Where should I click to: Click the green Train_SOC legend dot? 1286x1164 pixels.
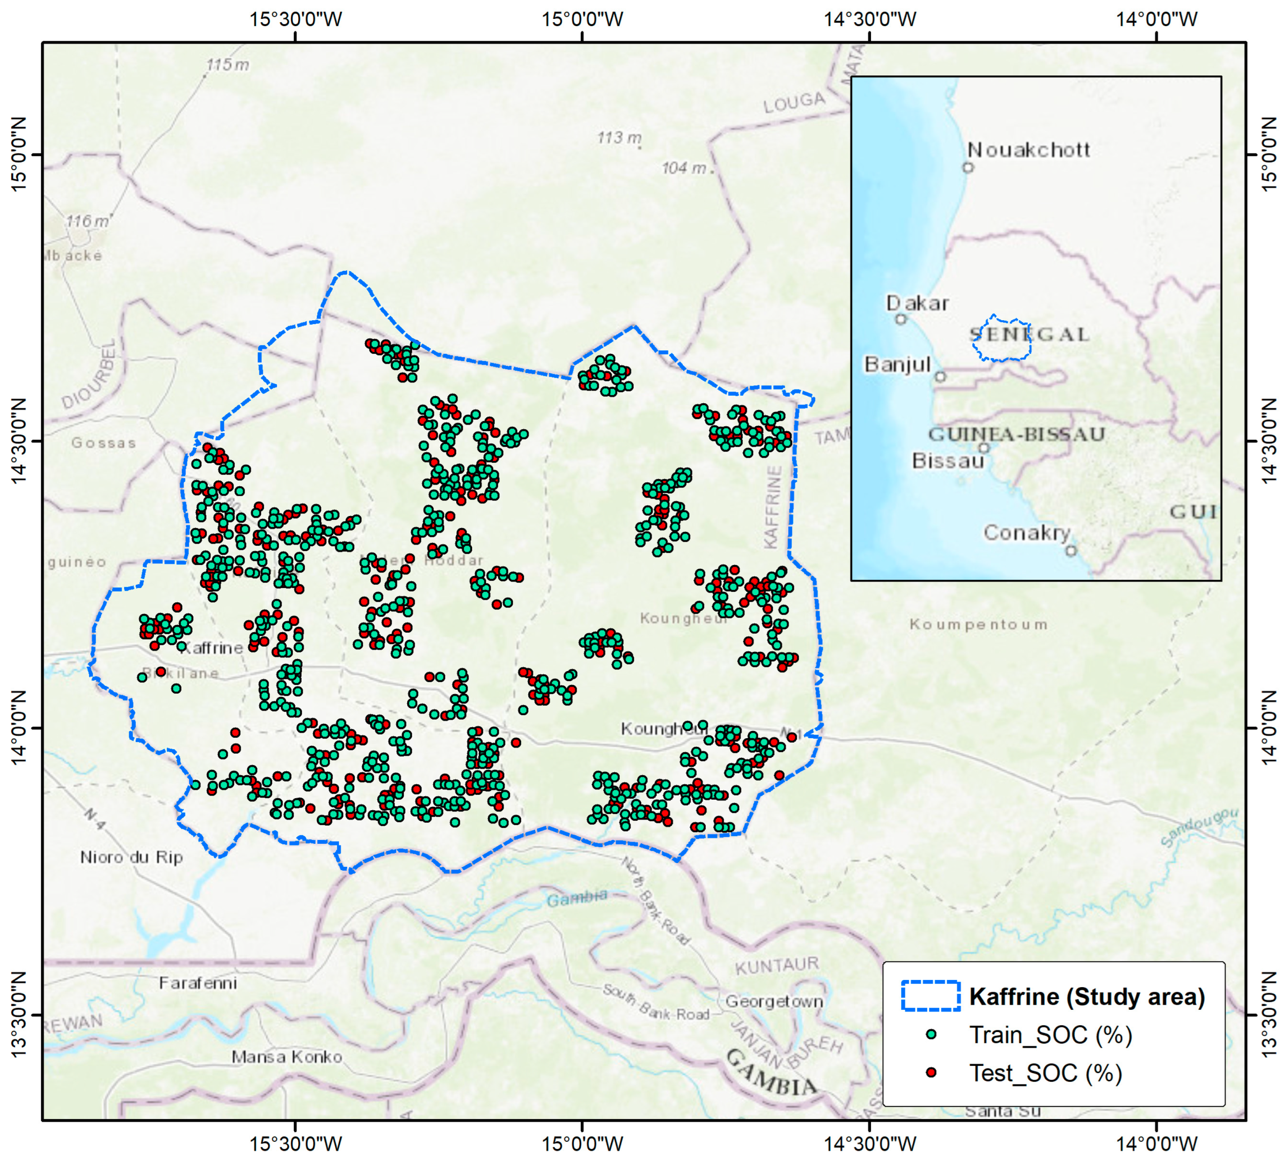point(931,1035)
